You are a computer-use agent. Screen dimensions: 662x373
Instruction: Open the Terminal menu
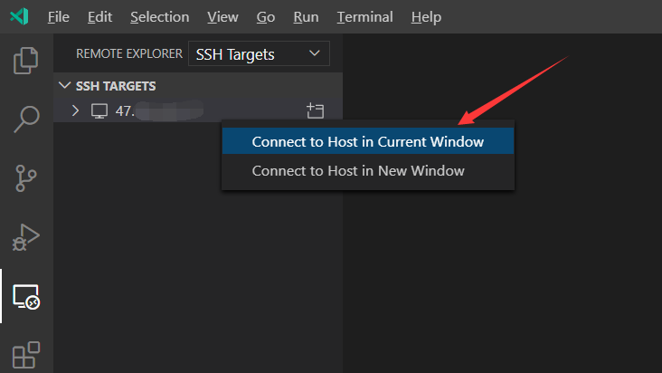364,17
